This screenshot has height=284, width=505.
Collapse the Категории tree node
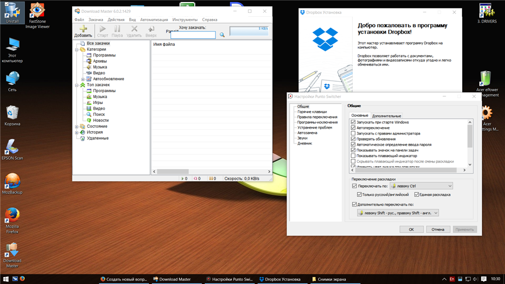click(x=76, y=50)
